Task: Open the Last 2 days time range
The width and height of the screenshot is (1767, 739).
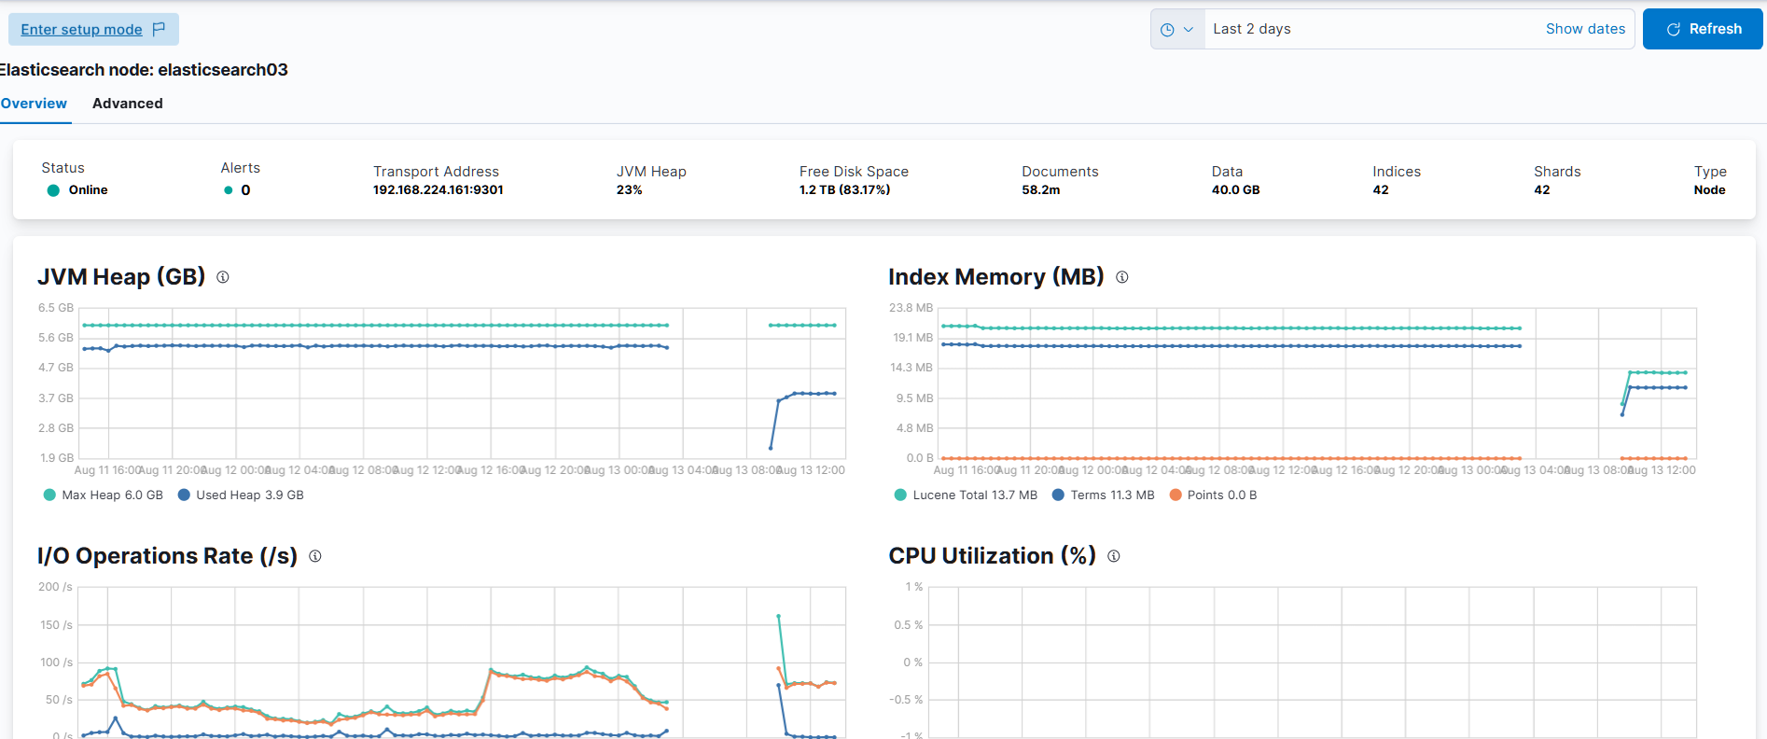Action: pyautogui.click(x=1252, y=29)
